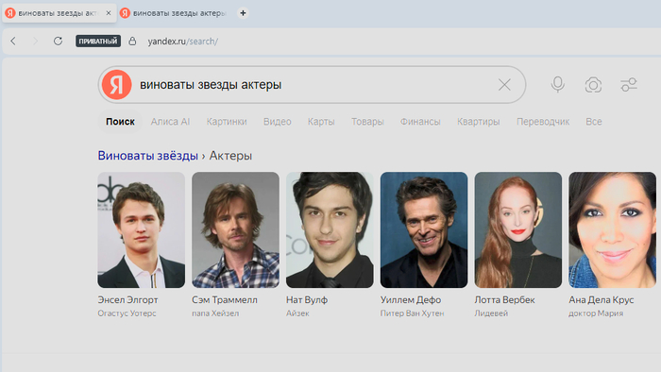The height and width of the screenshot is (372, 661).
Task: Open the Переводчик tab
Action: [543, 122]
